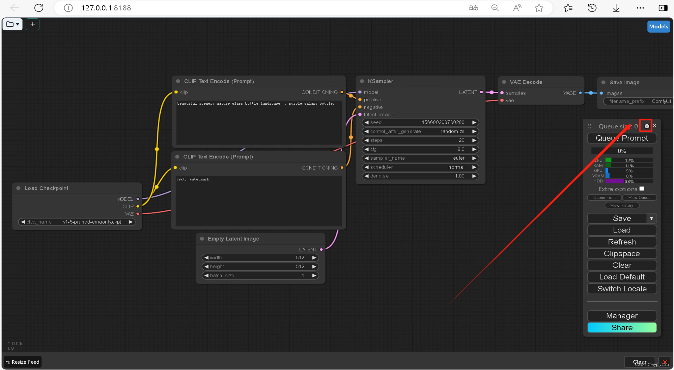Screen dimensions: 674x370
Task: Select ckpt_name checkpoint combo box
Action: tap(77, 222)
